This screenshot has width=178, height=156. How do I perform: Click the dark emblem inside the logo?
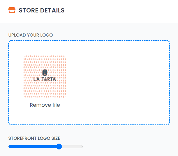(45, 73)
